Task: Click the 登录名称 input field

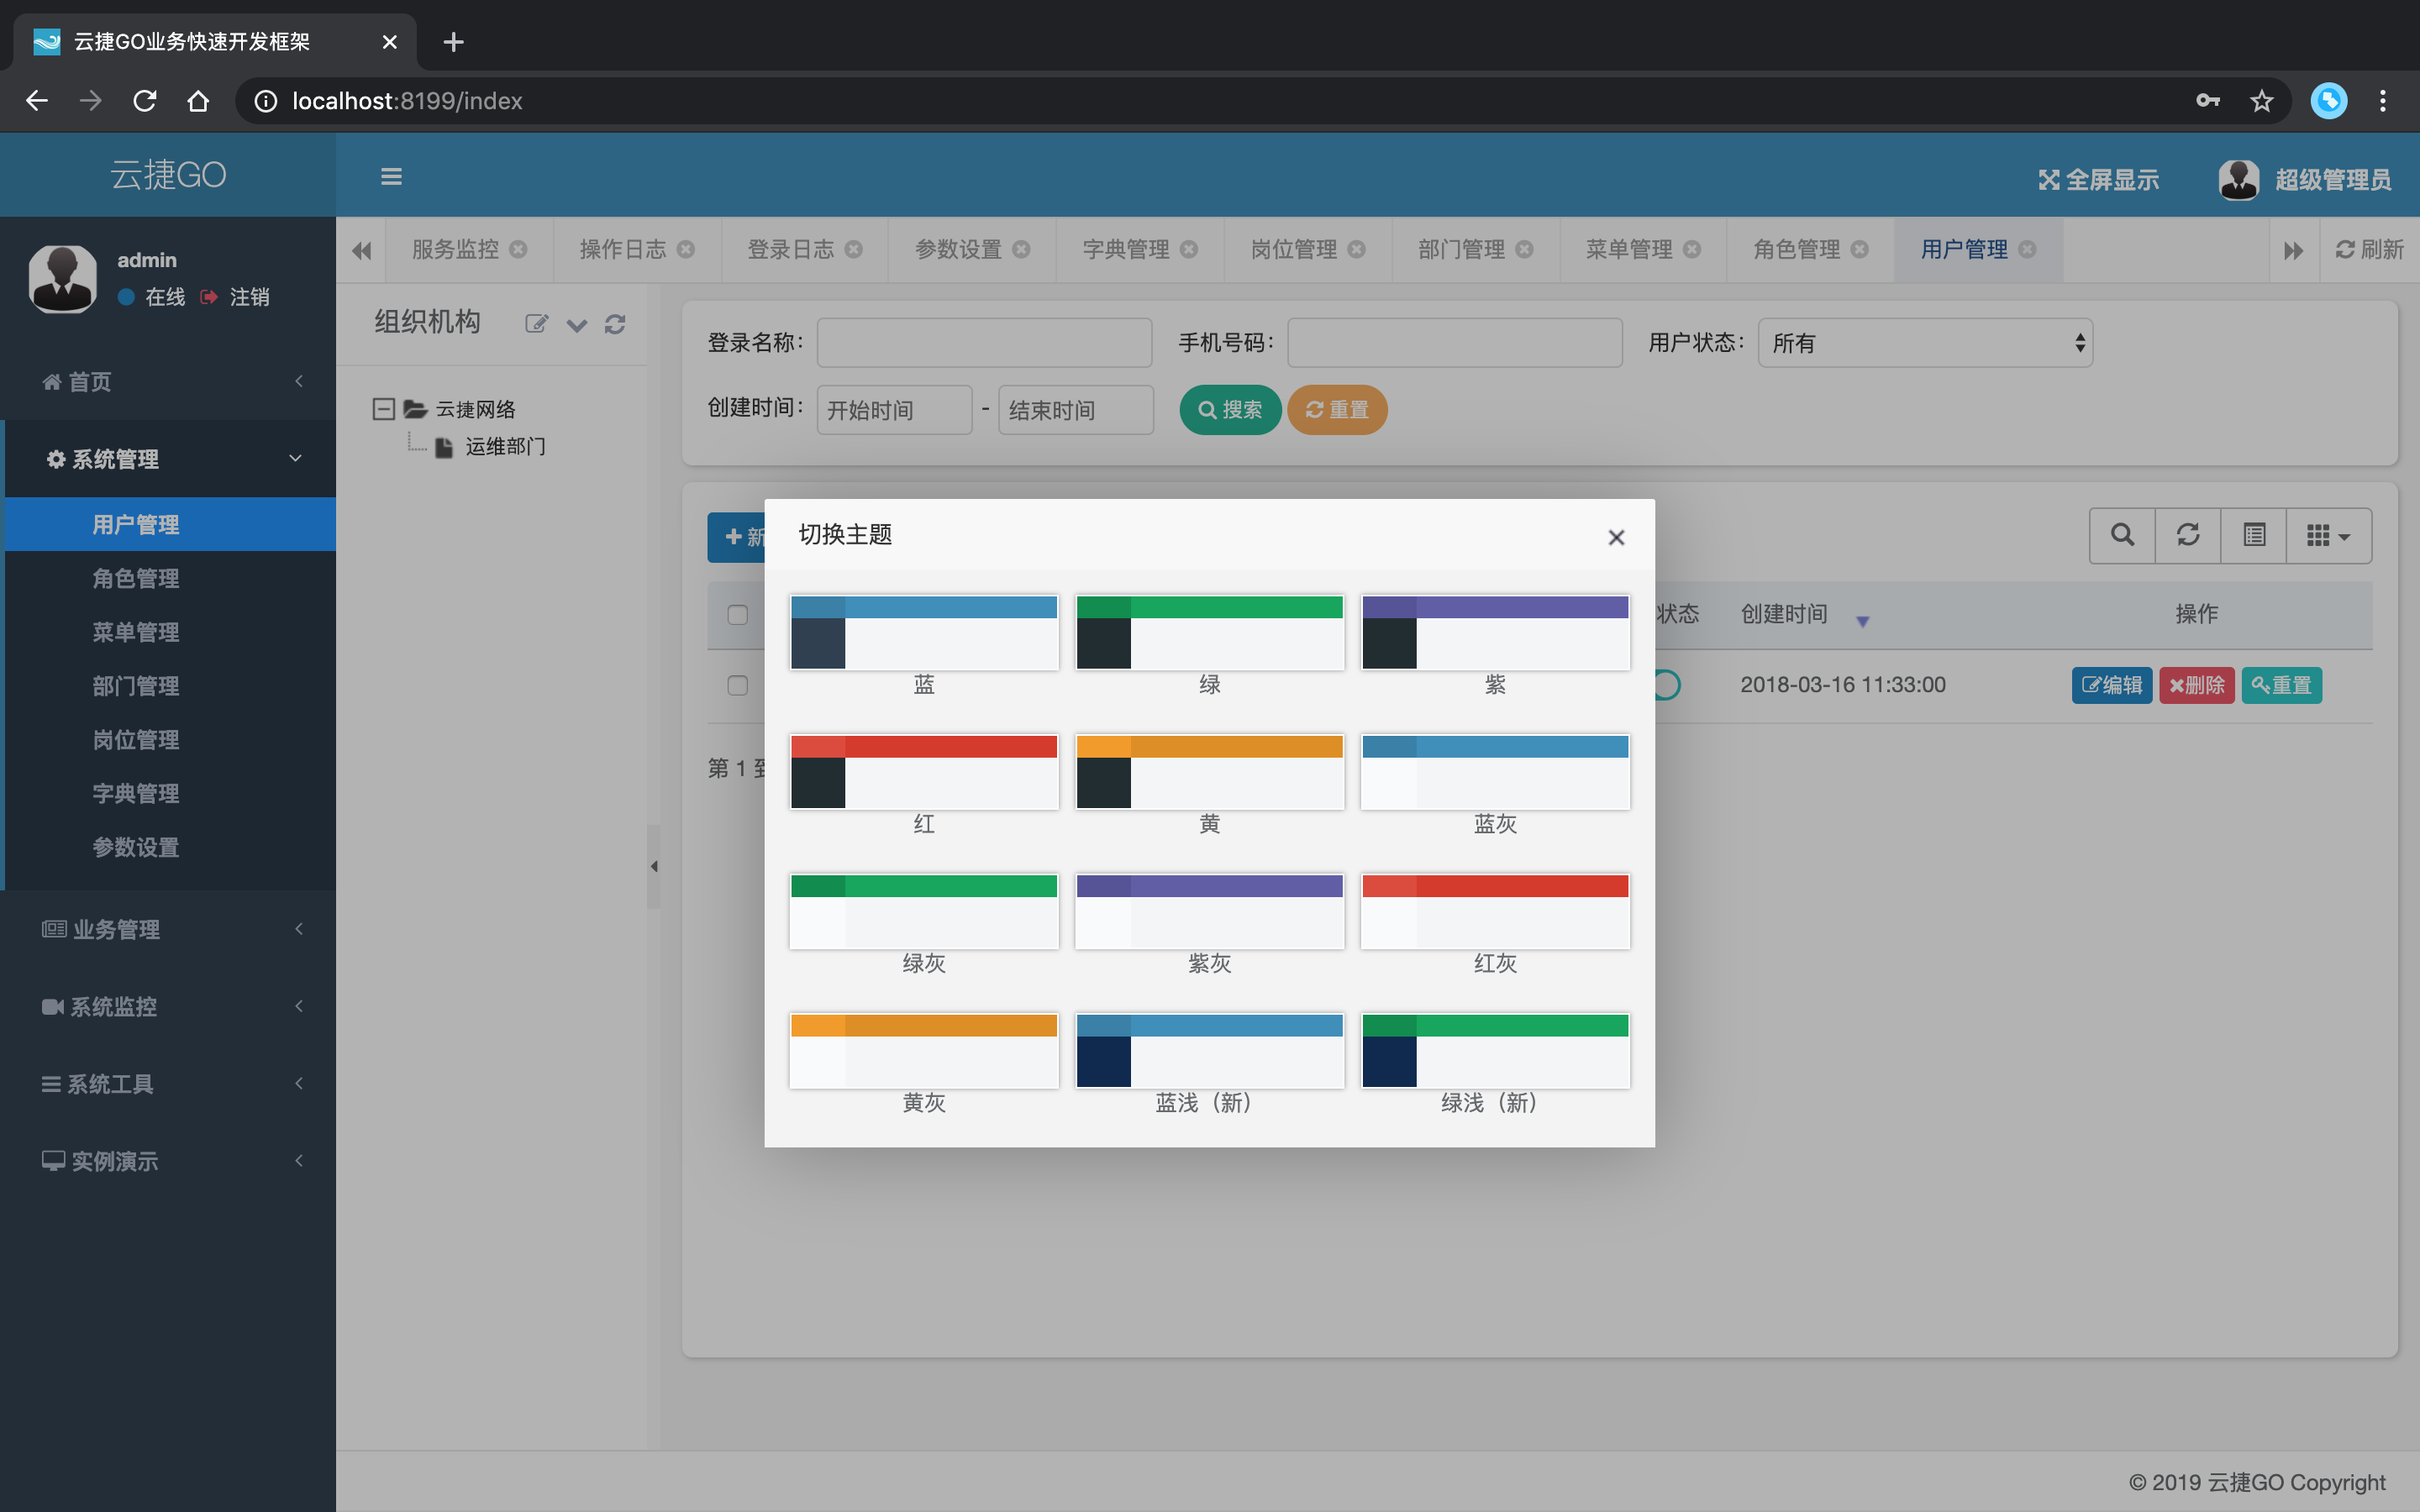Action: (x=984, y=343)
